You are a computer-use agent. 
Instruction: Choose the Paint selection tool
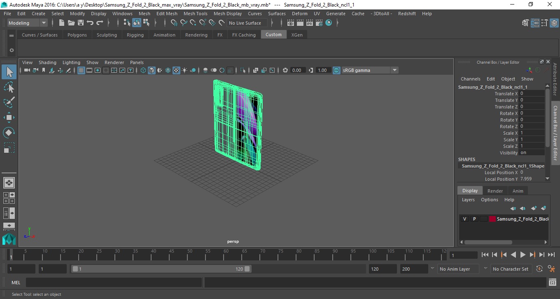(9, 102)
